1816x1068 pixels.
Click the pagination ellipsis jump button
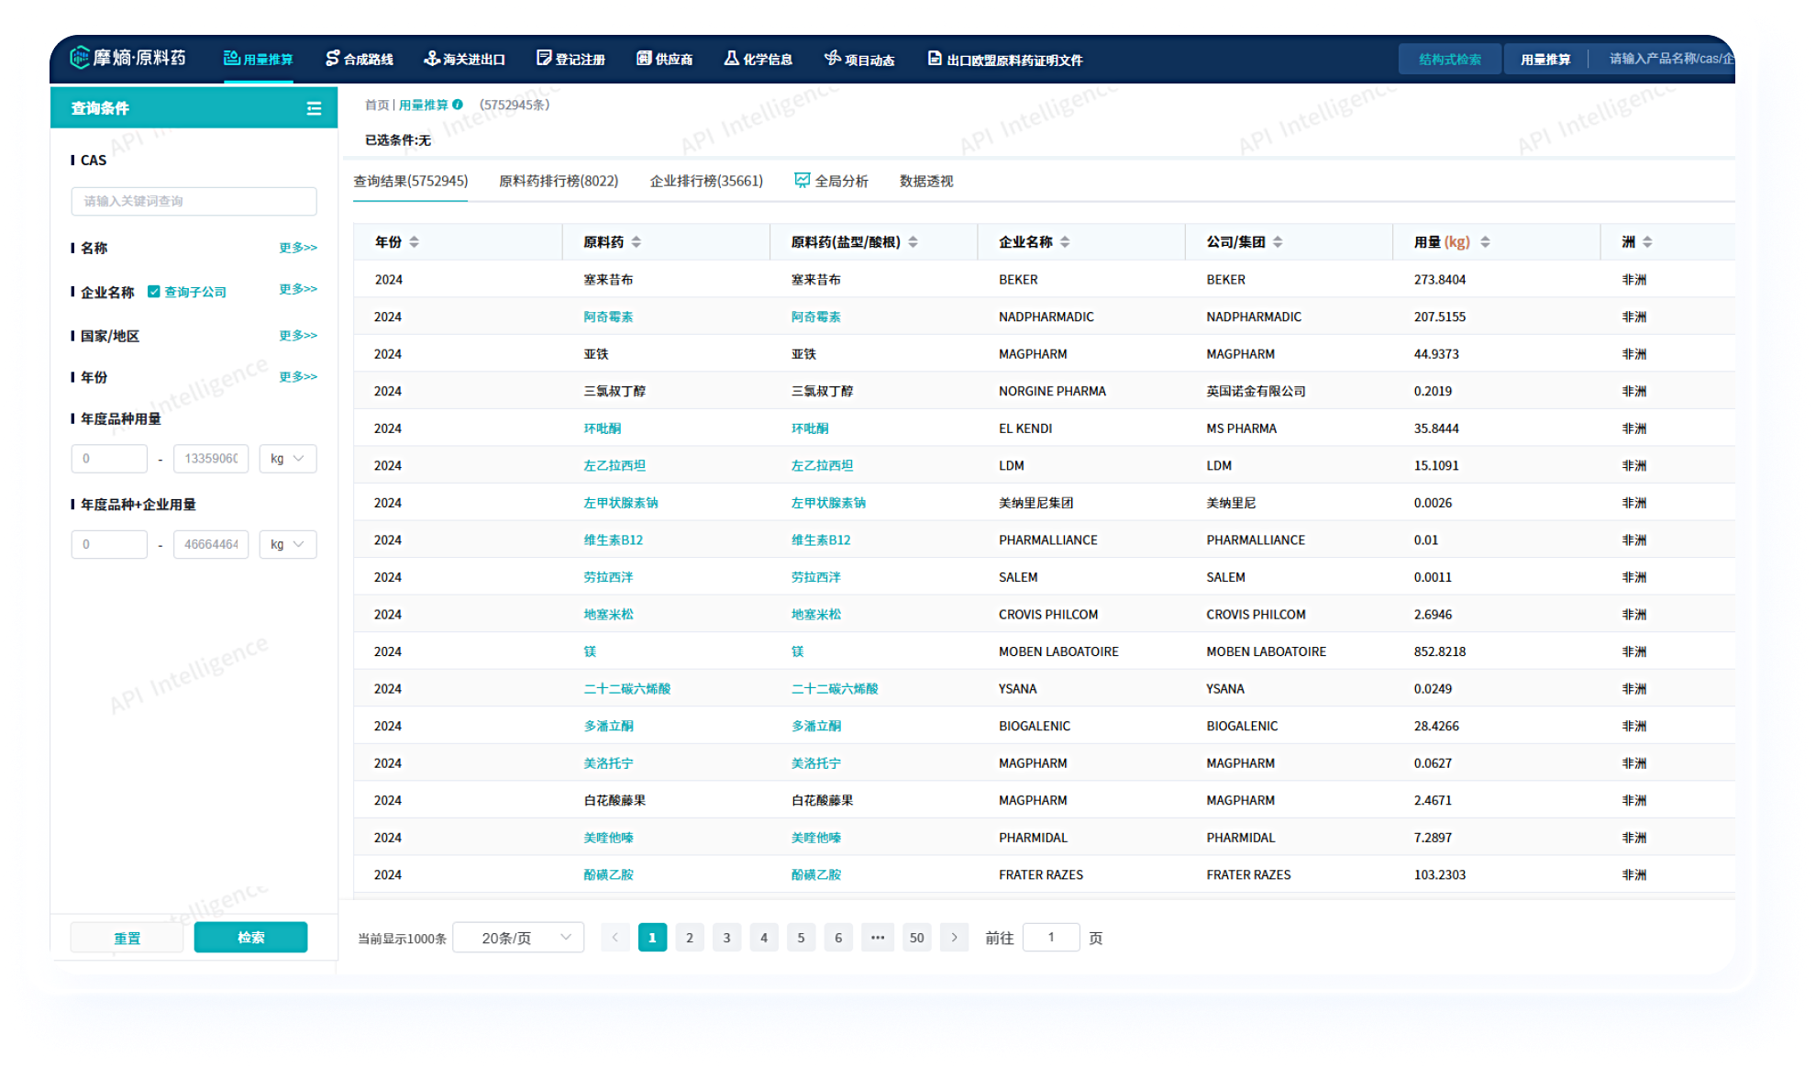pyautogui.click(x=878, y=938)
